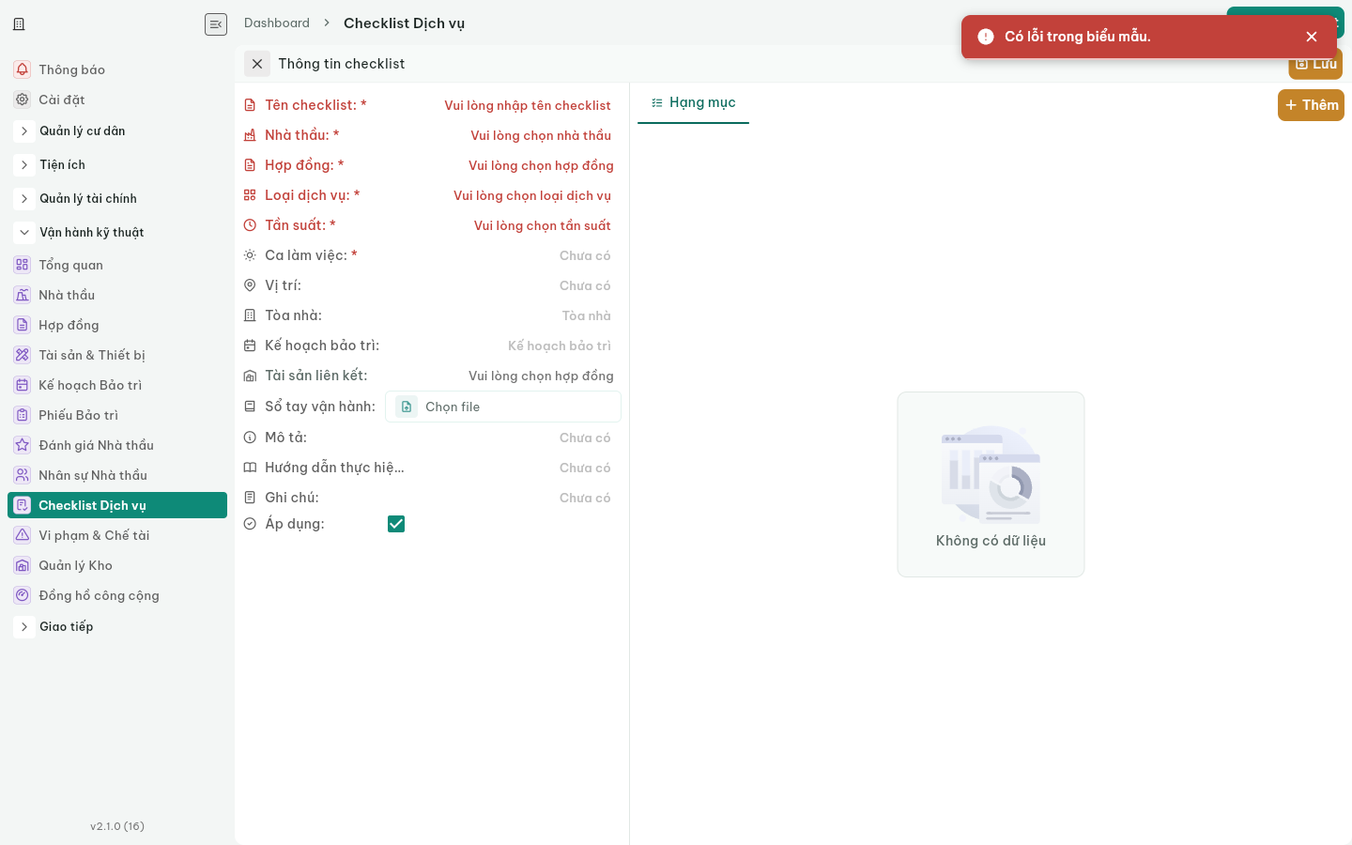Image resolution: width=1352 pixels, height=845 pixels.
Task: Expand the Quản lý tài chính group
Action: pos(24,199)
